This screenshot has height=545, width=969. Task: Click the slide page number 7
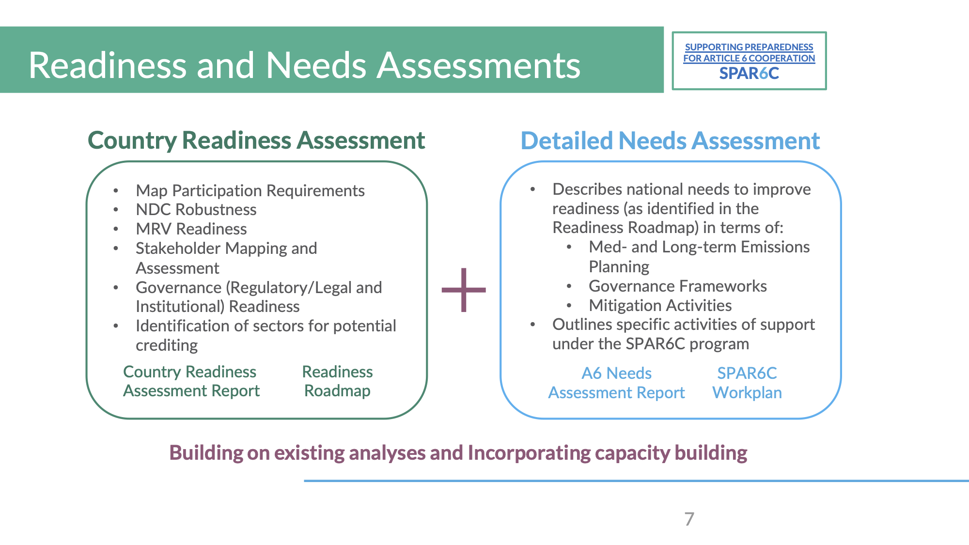tap(689, 519)
